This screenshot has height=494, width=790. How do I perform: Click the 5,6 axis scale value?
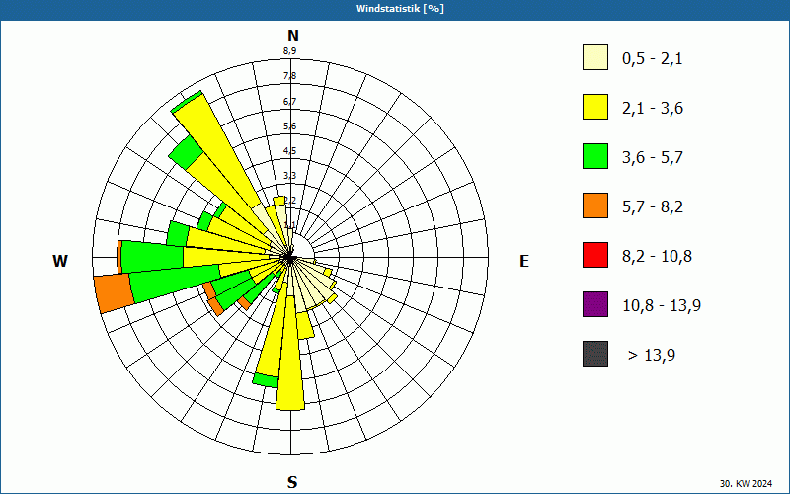tap(289, 126)
